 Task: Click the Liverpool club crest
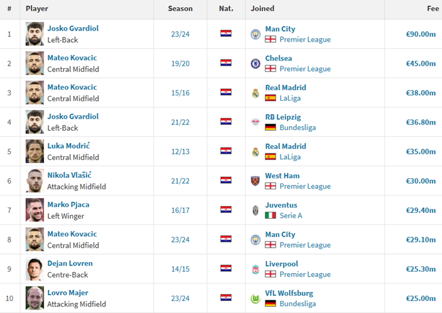255,269
